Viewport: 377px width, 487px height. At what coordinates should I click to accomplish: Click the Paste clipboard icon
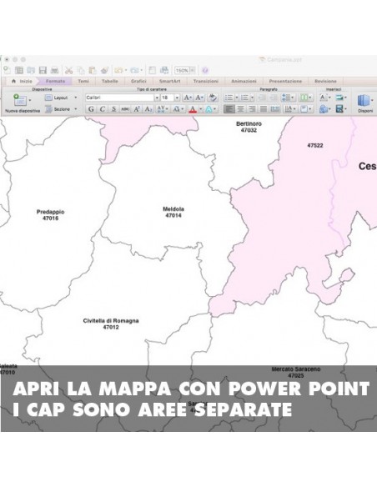(93, 71)
